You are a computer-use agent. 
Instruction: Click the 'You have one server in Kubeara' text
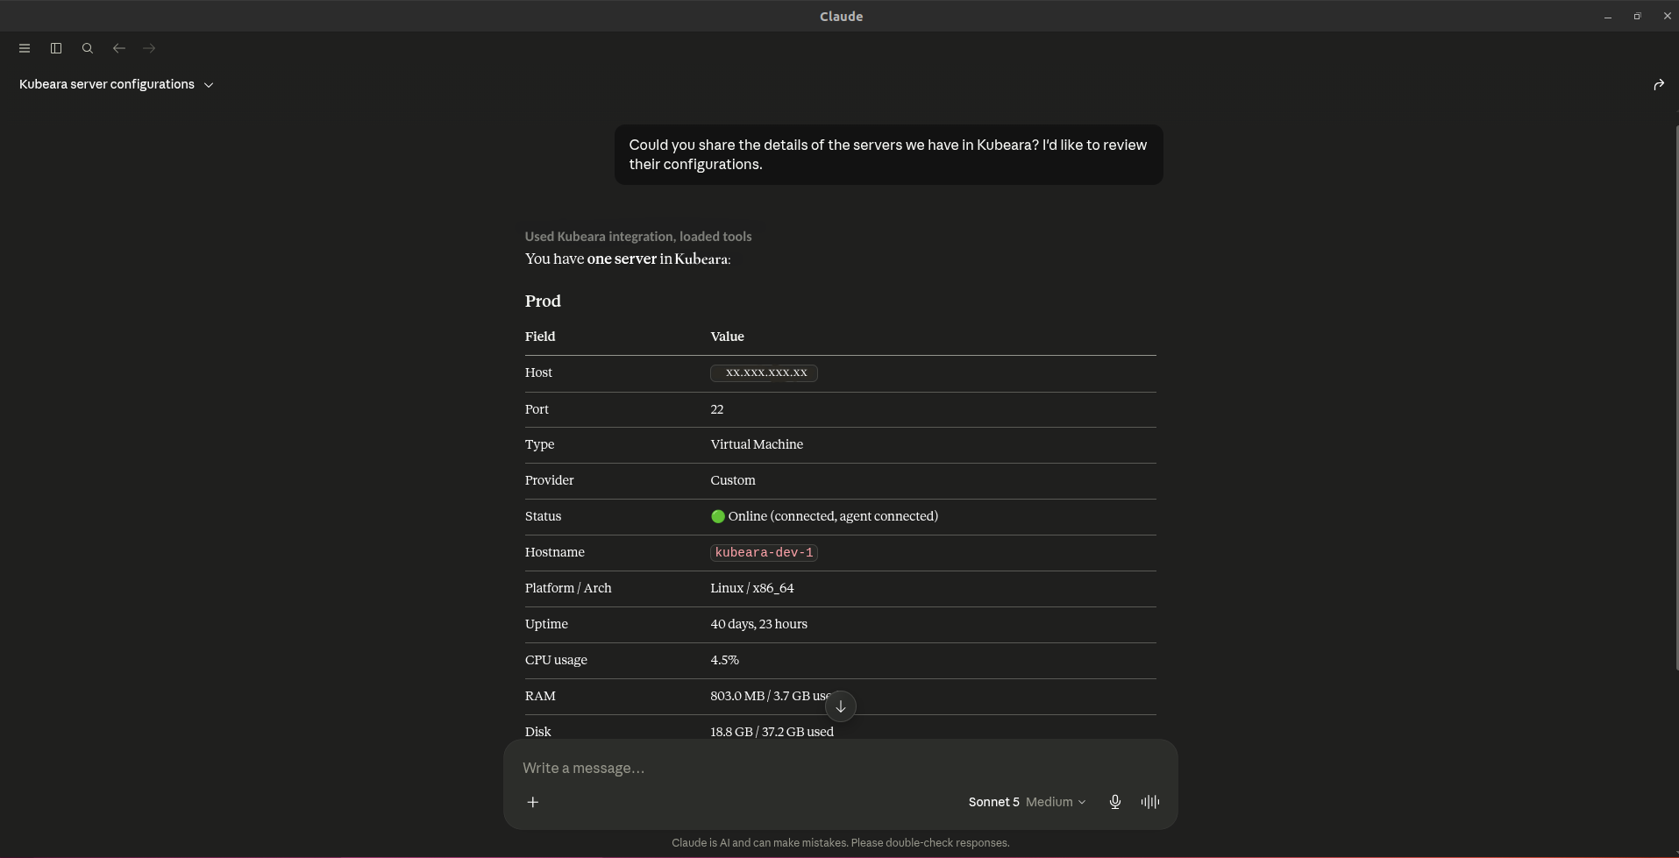(628, 259)
